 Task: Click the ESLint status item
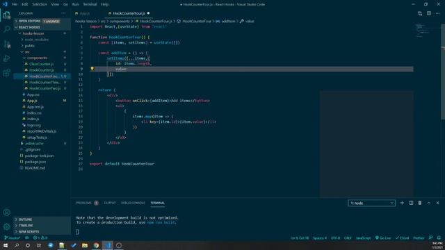[402, 237]
